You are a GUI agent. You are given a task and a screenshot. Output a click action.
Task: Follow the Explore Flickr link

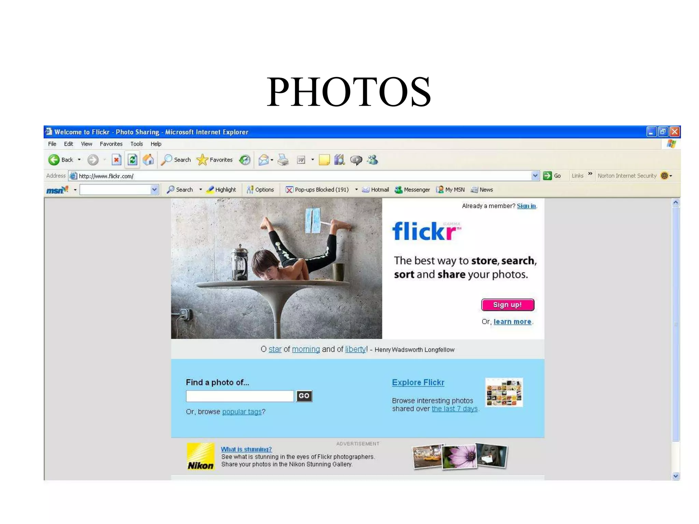point(418,382)
